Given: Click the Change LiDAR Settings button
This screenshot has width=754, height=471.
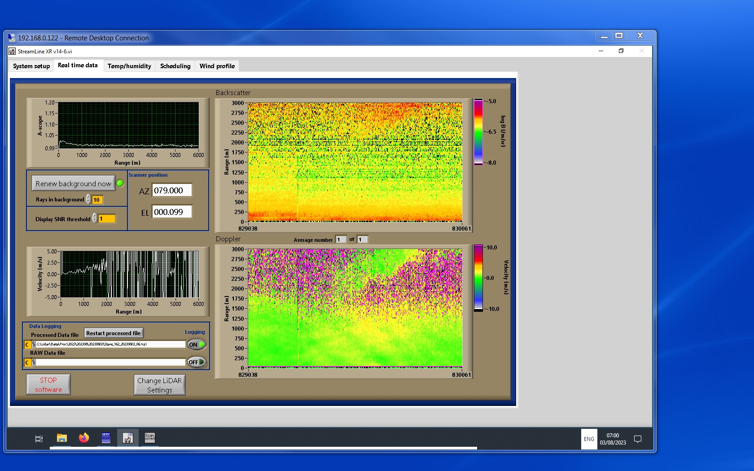Looking at the screenshot, I should [x=159, y=385].
